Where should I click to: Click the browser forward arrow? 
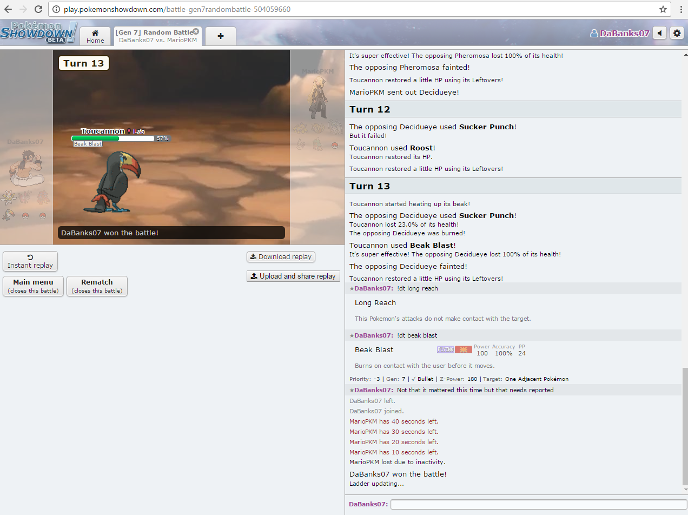click(23, 9)
